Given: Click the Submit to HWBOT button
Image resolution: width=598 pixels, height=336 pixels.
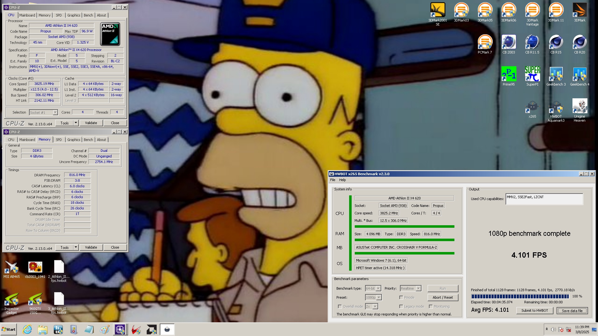Looking at the screenshot, I should pyautogui.click(x=534, y=310).
